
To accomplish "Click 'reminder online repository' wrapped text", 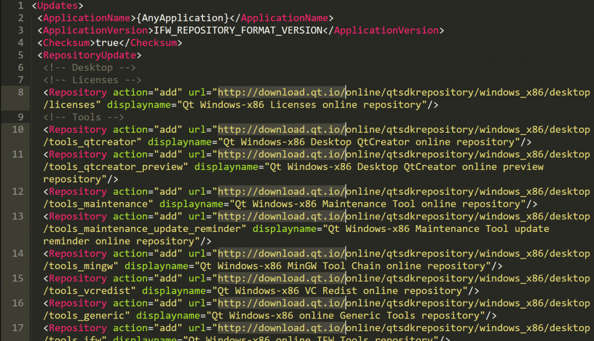I will [118, 241].
